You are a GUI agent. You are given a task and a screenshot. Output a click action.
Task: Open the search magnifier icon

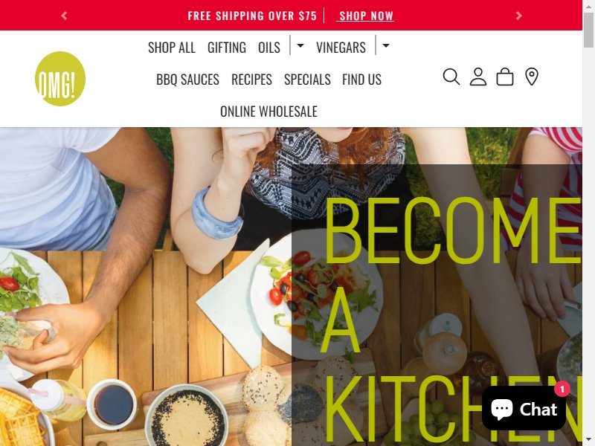451,77
